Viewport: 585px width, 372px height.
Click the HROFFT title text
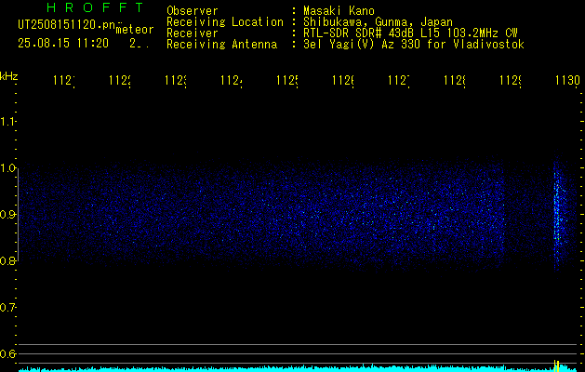tap(95, 7)
